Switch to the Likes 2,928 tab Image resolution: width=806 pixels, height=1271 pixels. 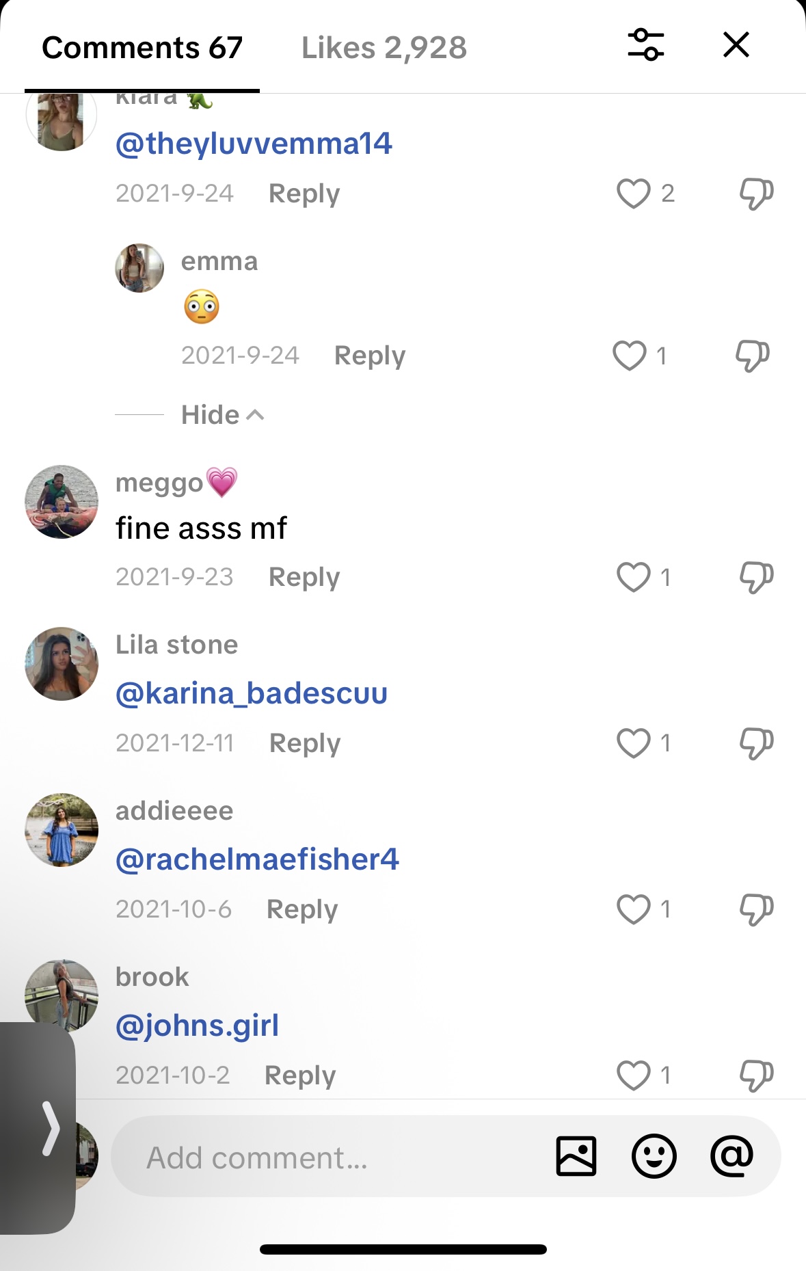click(x=384, y=48)
